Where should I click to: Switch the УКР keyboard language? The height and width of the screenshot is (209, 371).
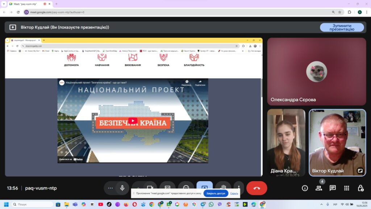pos(335,204)
